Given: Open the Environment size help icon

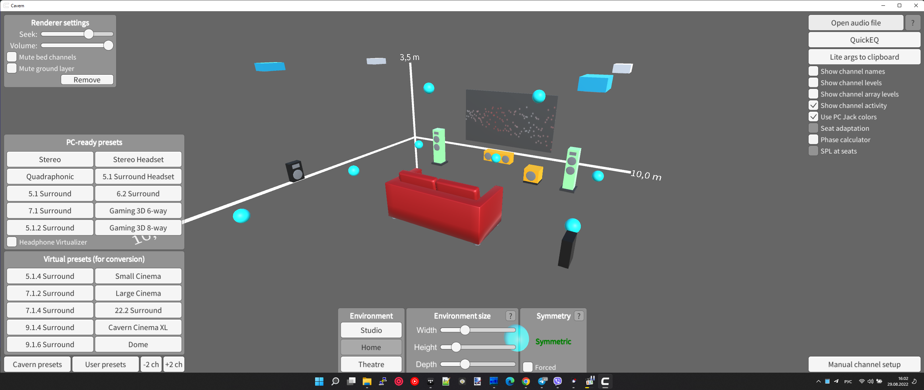Looking at the screenshot, I should tap(510, 316).
